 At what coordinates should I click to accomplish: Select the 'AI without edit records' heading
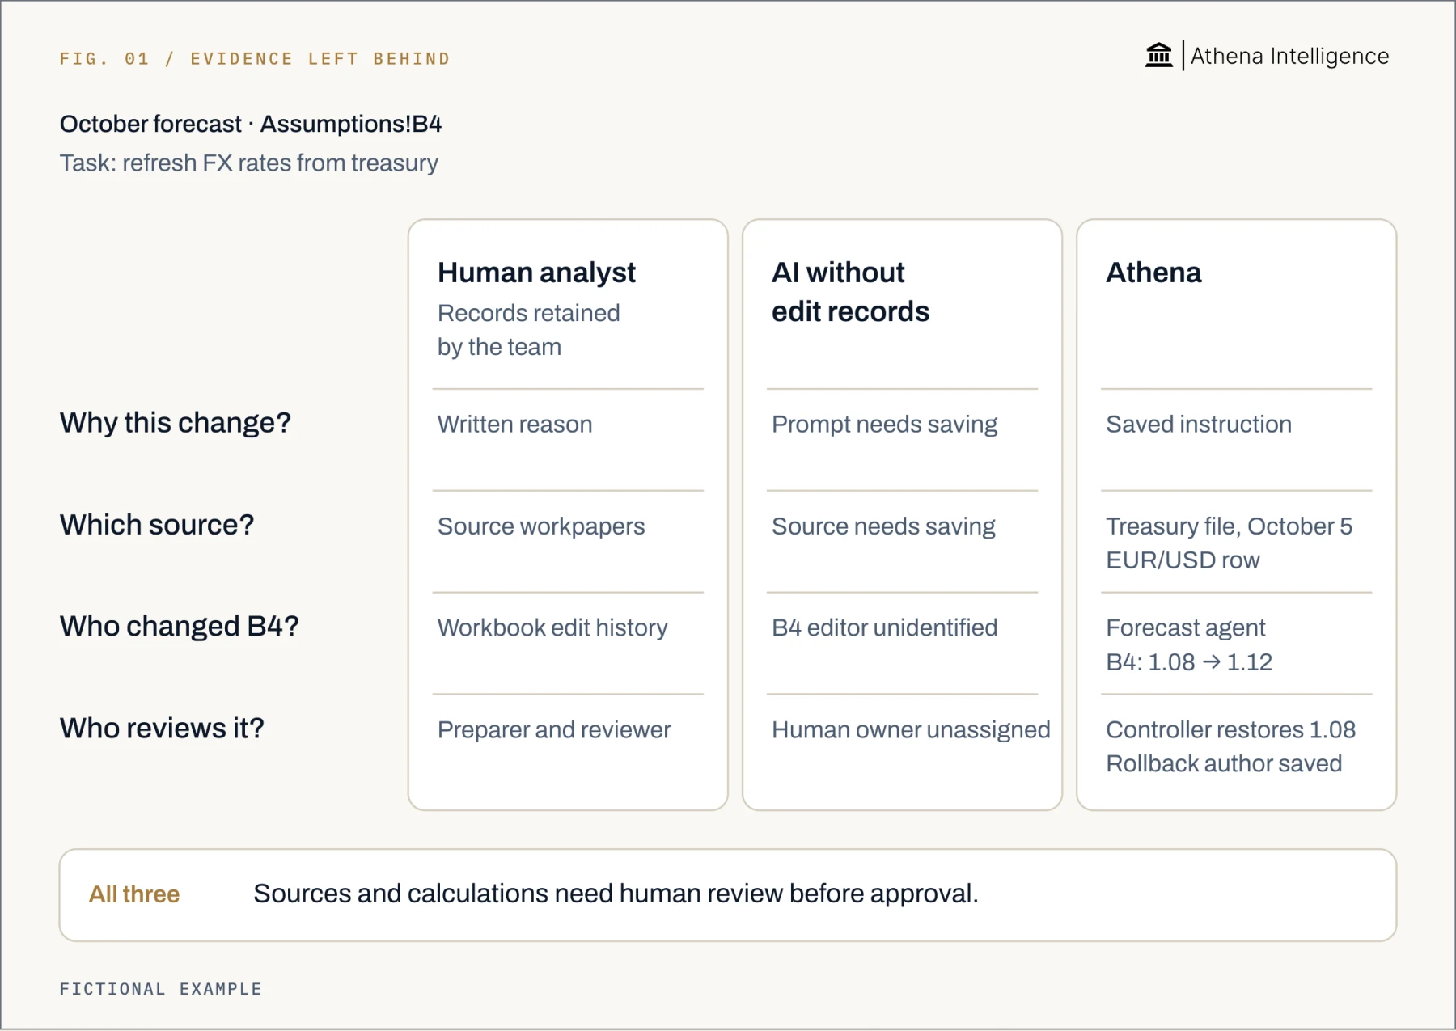pos(850,292)
